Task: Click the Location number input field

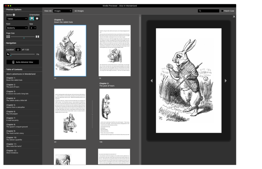Action: [18, 50]
